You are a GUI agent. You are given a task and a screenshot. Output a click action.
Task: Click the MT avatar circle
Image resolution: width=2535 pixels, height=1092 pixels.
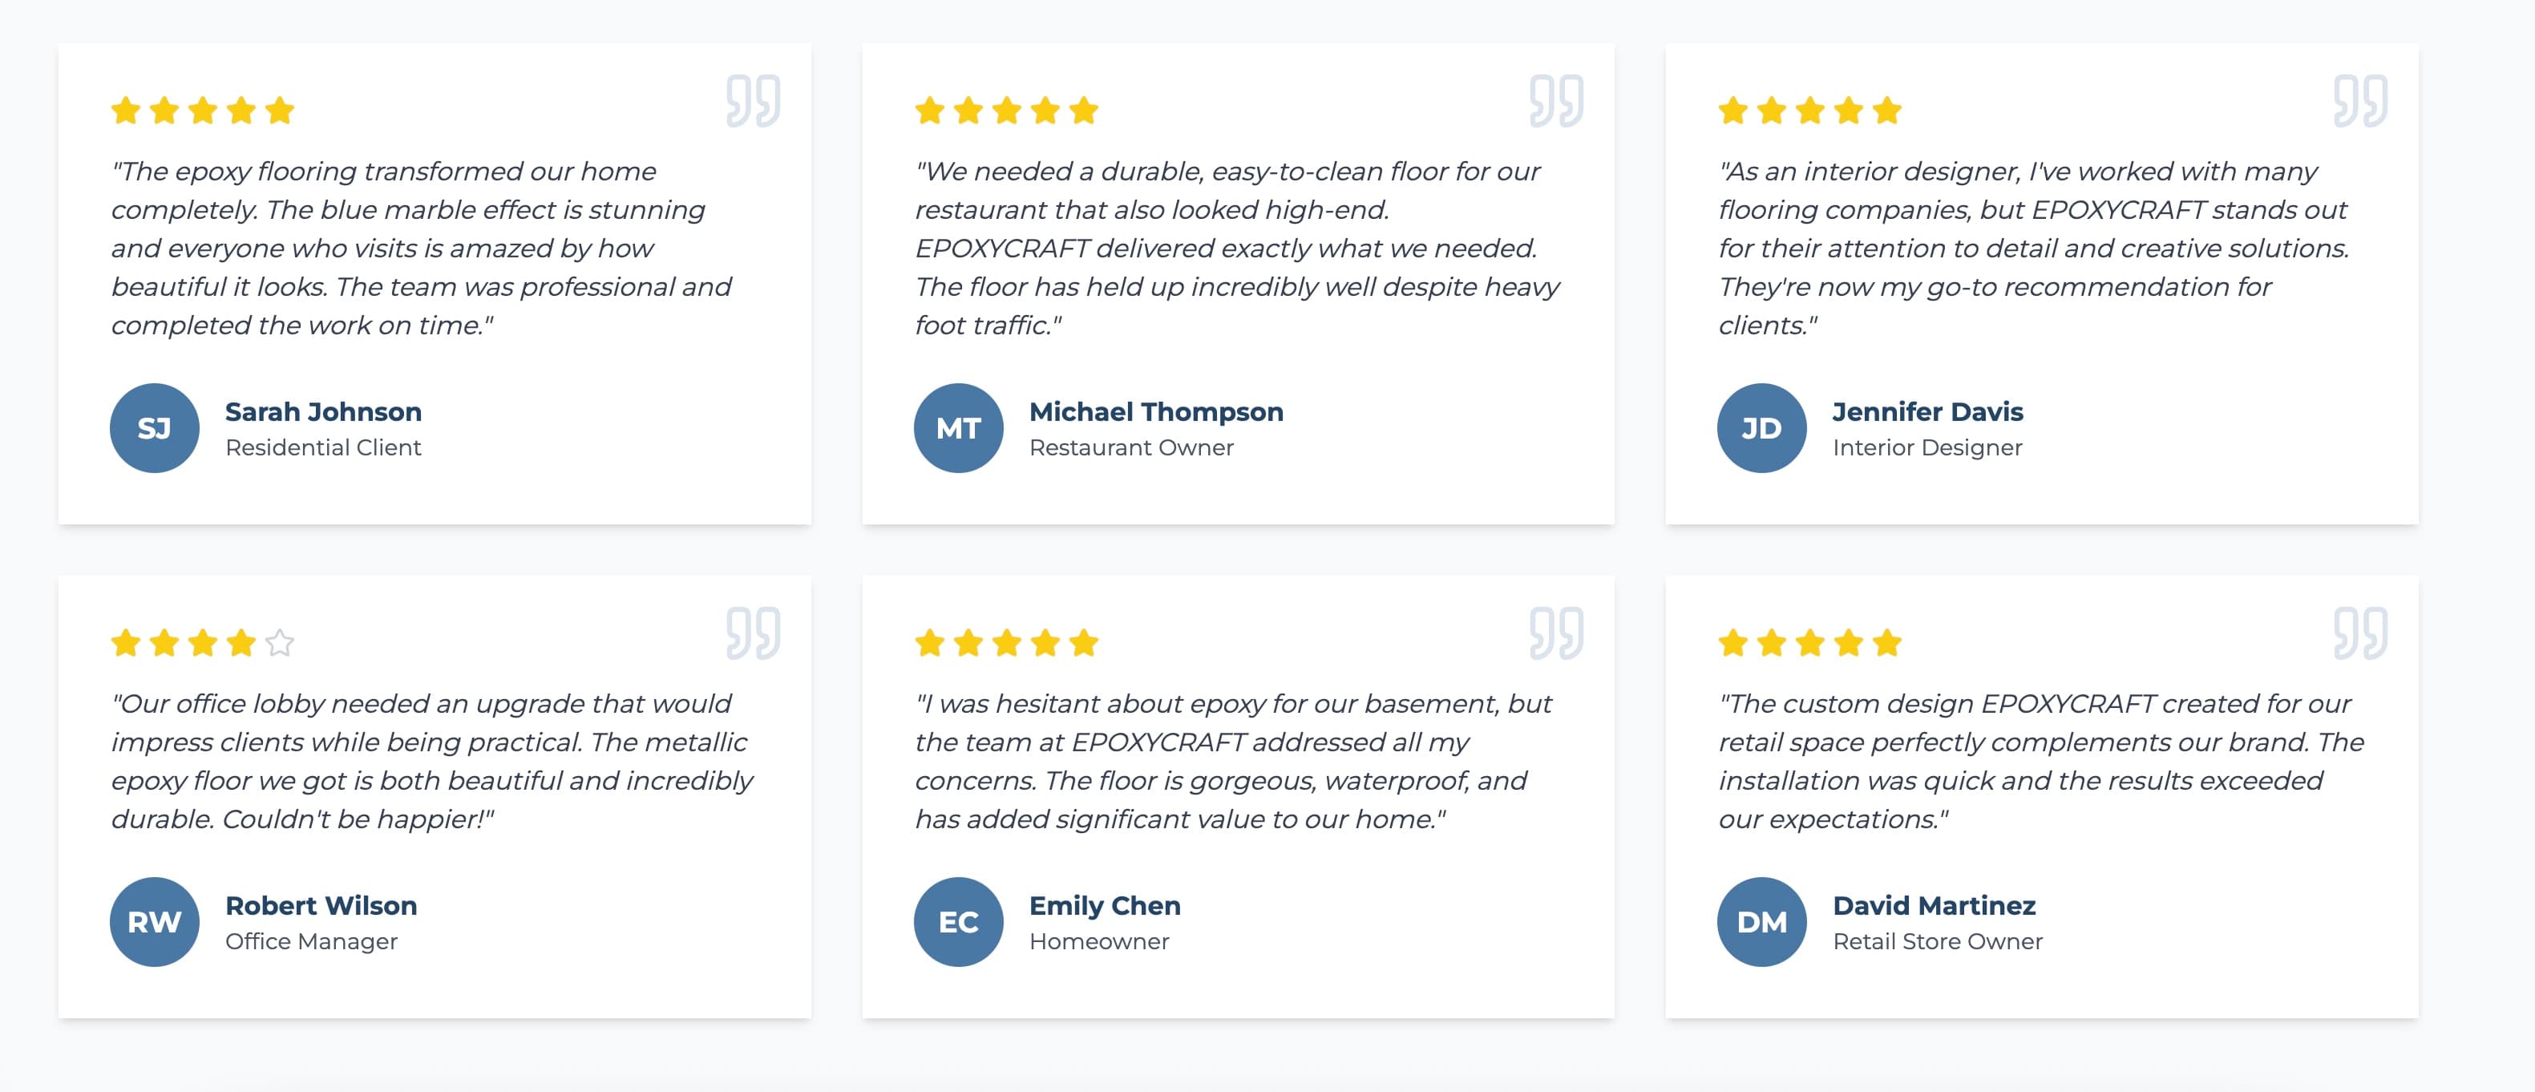pyautogui.click(x=959, y=428)
